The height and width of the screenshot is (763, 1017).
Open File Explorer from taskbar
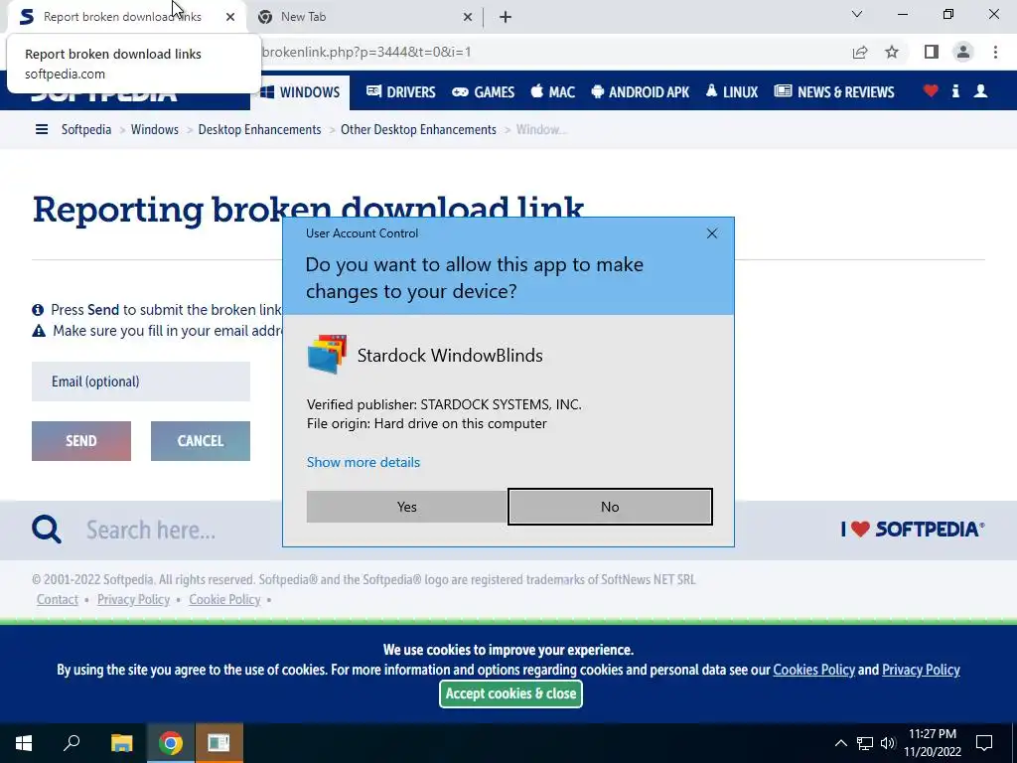(121, 743)
